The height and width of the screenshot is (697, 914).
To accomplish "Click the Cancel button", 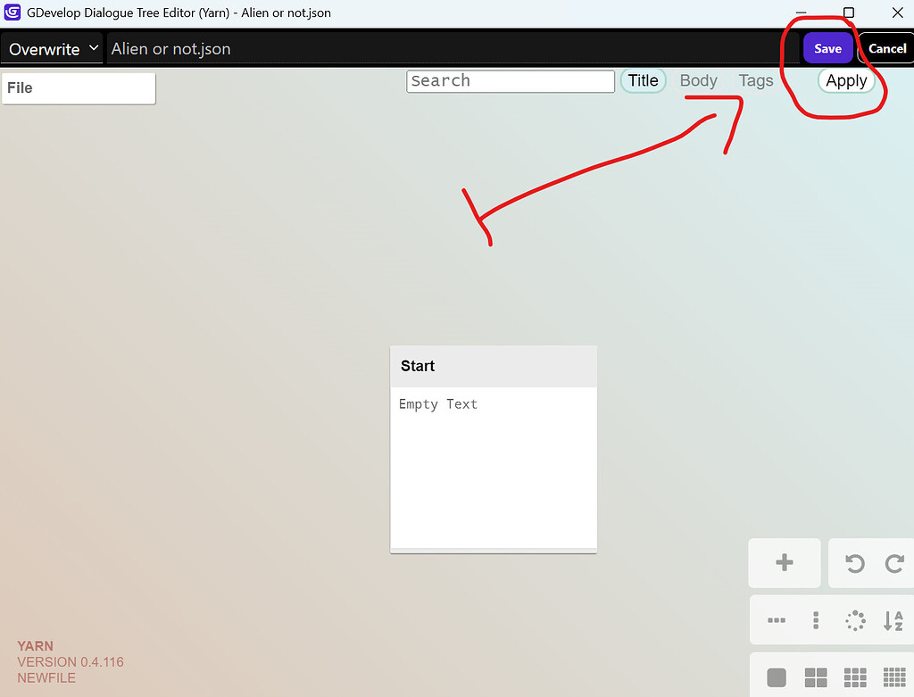I will click(x=885, y=48).
